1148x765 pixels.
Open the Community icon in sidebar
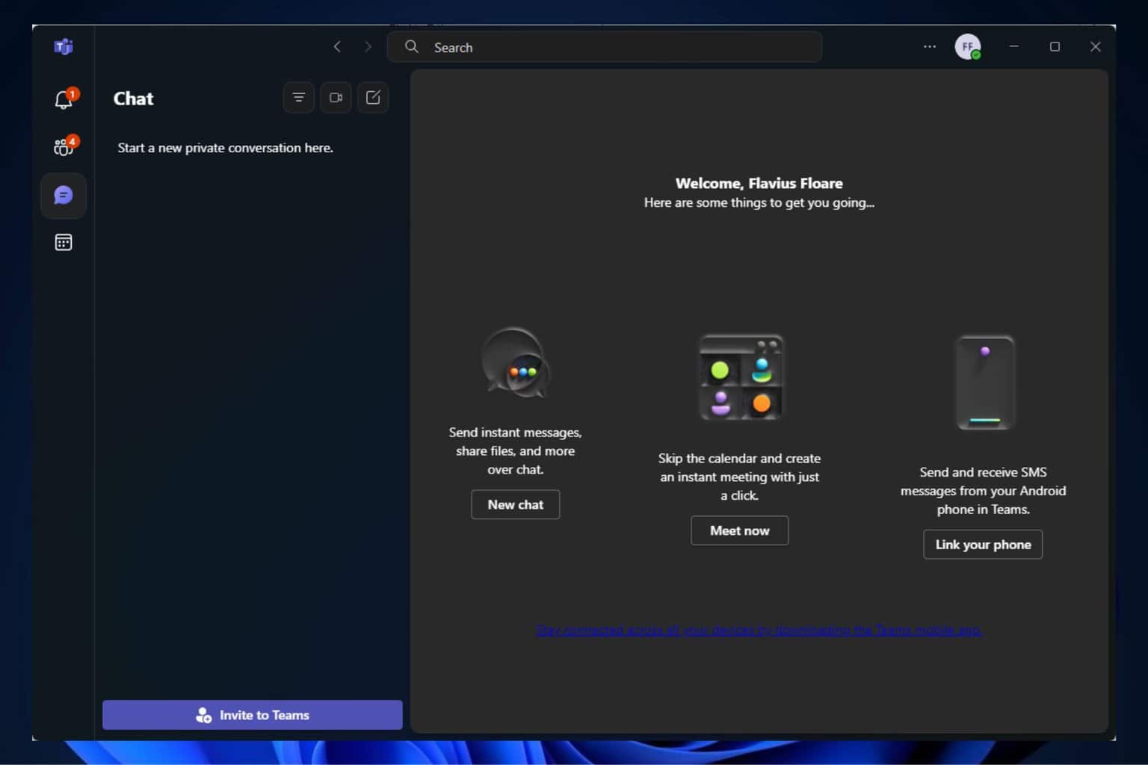click(x=64, y=147)
